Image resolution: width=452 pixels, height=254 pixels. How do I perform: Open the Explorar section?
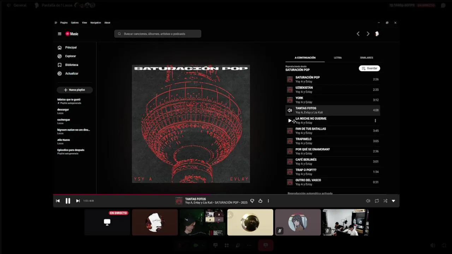coord(71,56)
